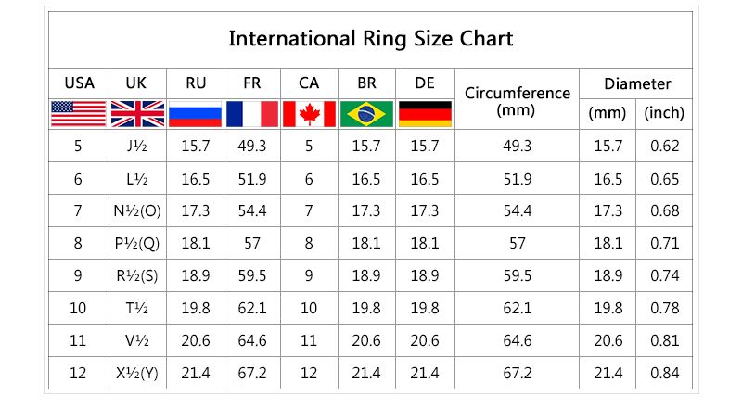
Task: Click the USA flag icon
Action: point(78,113)
